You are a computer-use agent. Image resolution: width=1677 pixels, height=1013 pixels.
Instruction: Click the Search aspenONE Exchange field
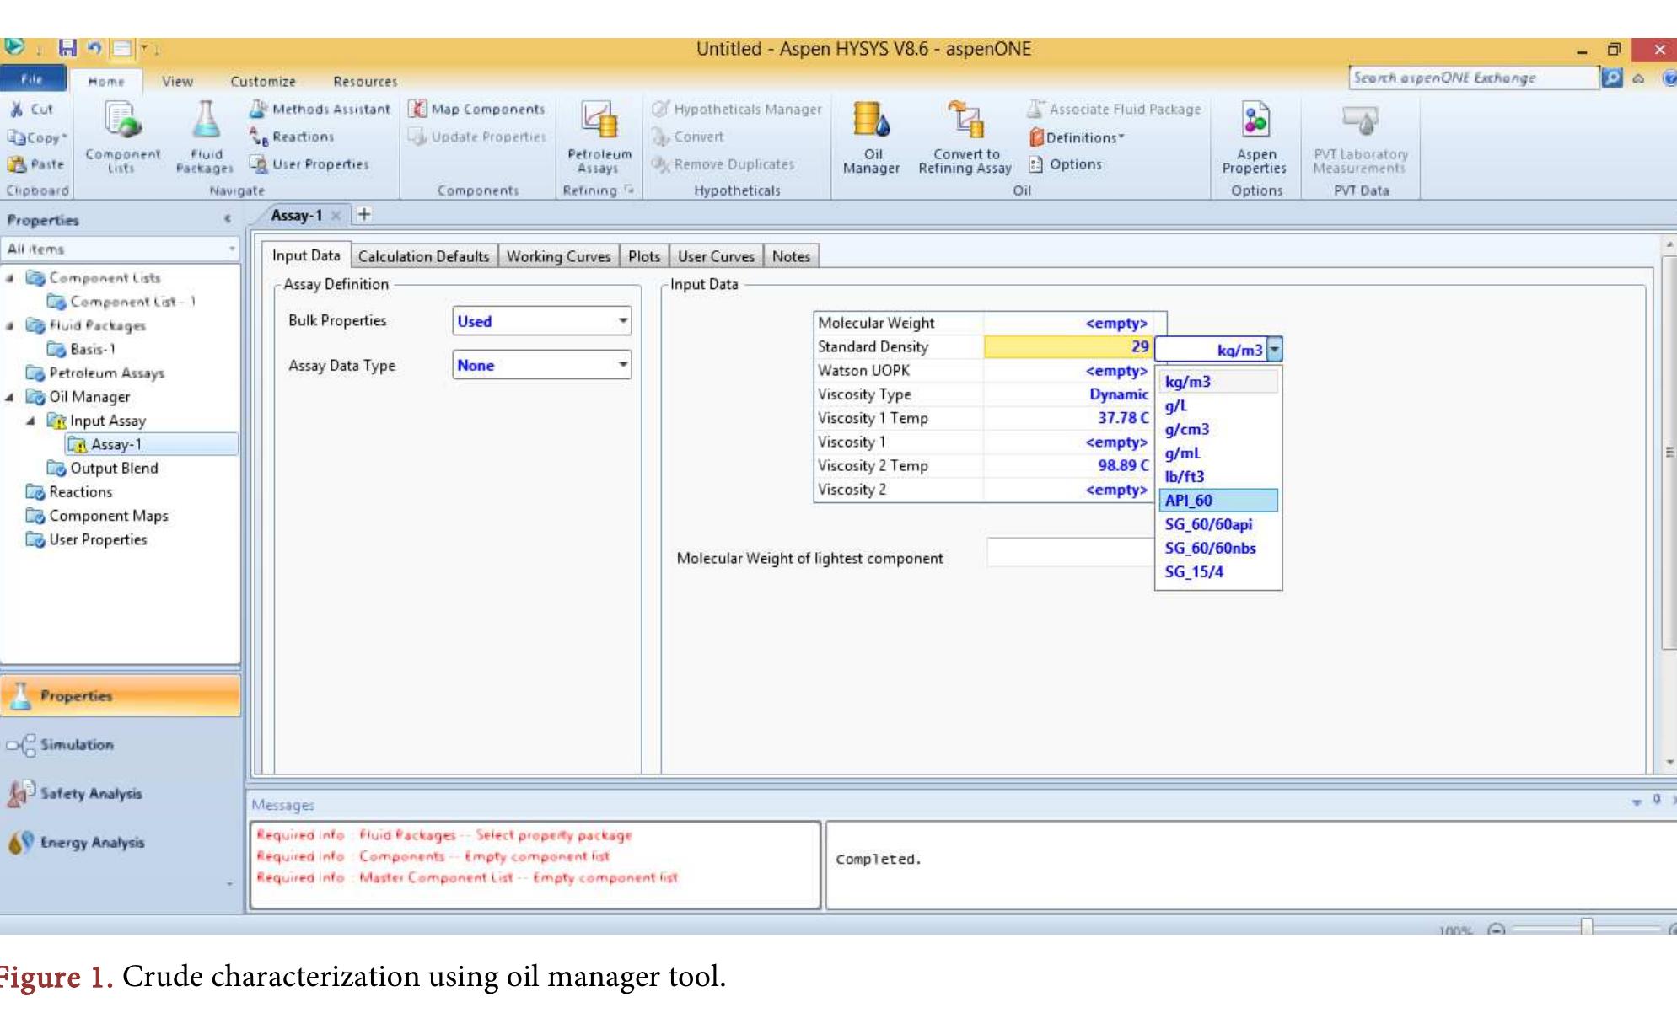1473,78
